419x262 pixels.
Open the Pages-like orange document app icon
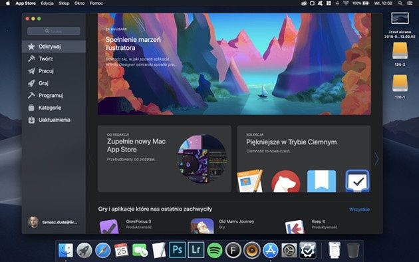[x=250, y=181]
